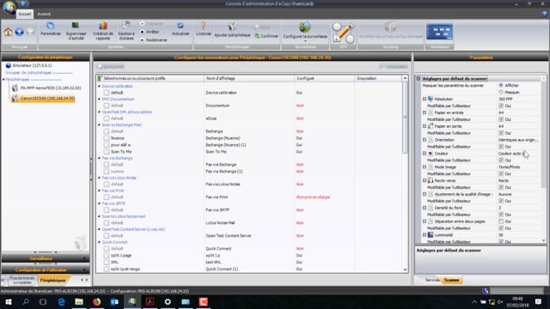
Task: Click the Configuré column header
Action: coord(325,78)
